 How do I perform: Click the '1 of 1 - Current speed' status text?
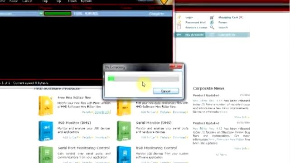pyautogui.click(x=24, y=83)
